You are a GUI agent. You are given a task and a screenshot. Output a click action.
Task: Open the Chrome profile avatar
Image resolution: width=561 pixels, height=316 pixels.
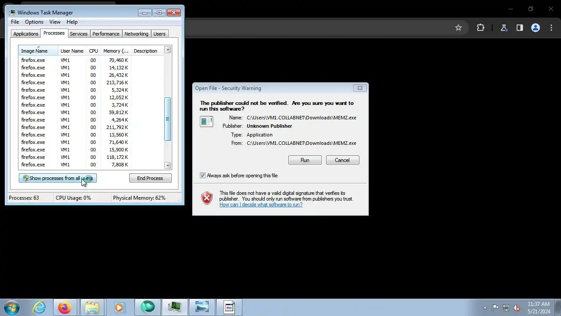(536, 28)
